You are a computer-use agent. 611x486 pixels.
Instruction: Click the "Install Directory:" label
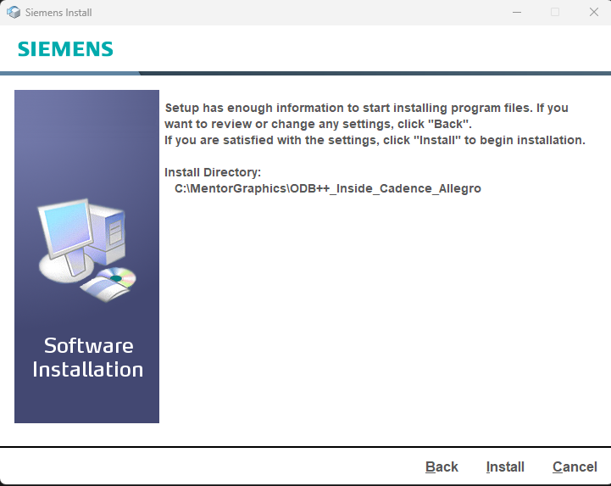(x=213, y=172)
